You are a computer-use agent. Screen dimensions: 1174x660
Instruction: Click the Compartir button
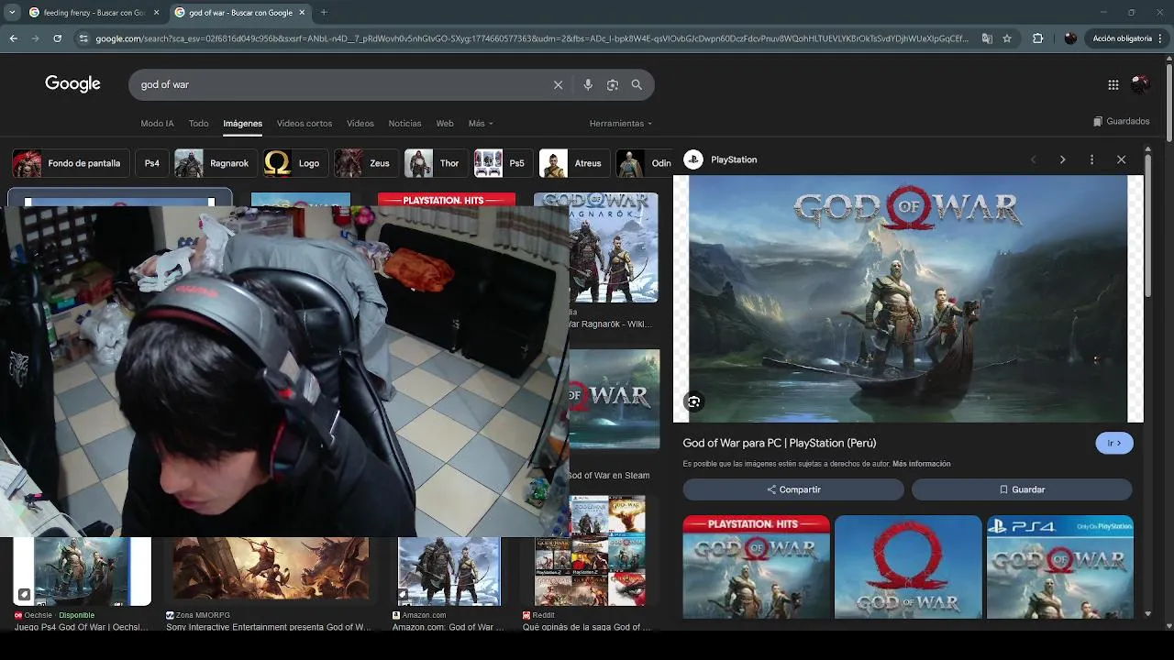[793, 489]
